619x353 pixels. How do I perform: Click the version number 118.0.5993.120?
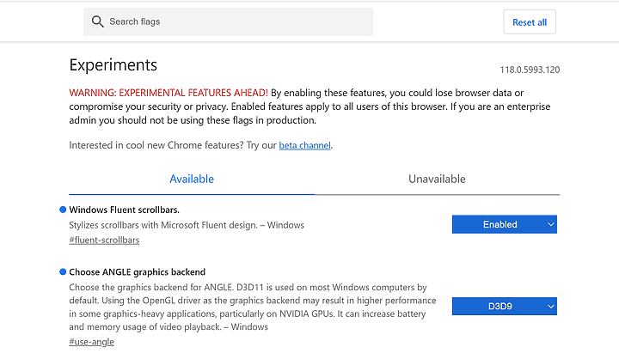coord(530,70)
